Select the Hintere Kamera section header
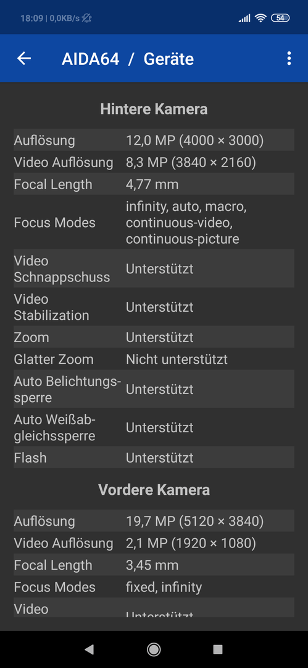This screenshot has height=668, width=308. coord(154,109)
